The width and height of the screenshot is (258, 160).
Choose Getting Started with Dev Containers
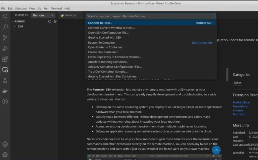point(151,76)
